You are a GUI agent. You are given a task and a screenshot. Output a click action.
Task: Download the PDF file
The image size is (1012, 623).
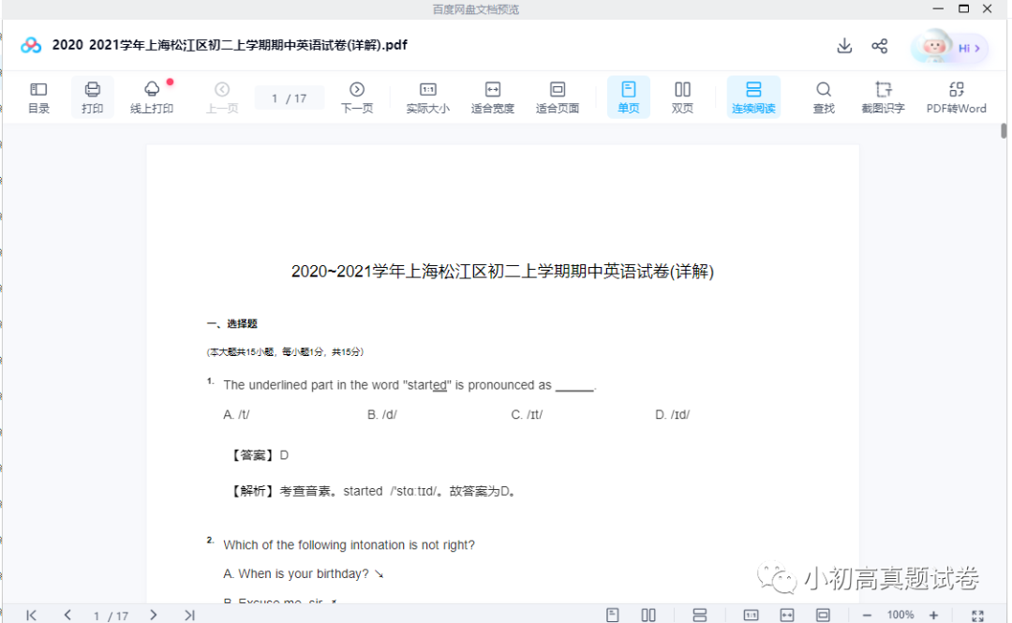click(844, 46)
